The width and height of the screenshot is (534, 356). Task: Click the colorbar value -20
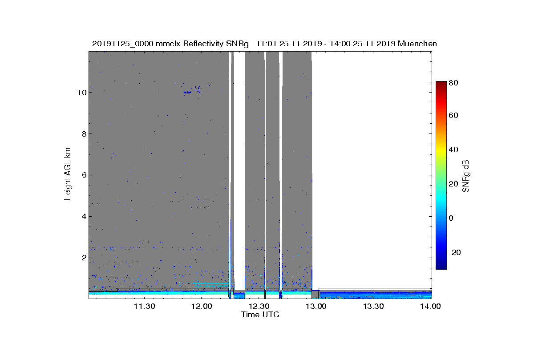(455, 252)
